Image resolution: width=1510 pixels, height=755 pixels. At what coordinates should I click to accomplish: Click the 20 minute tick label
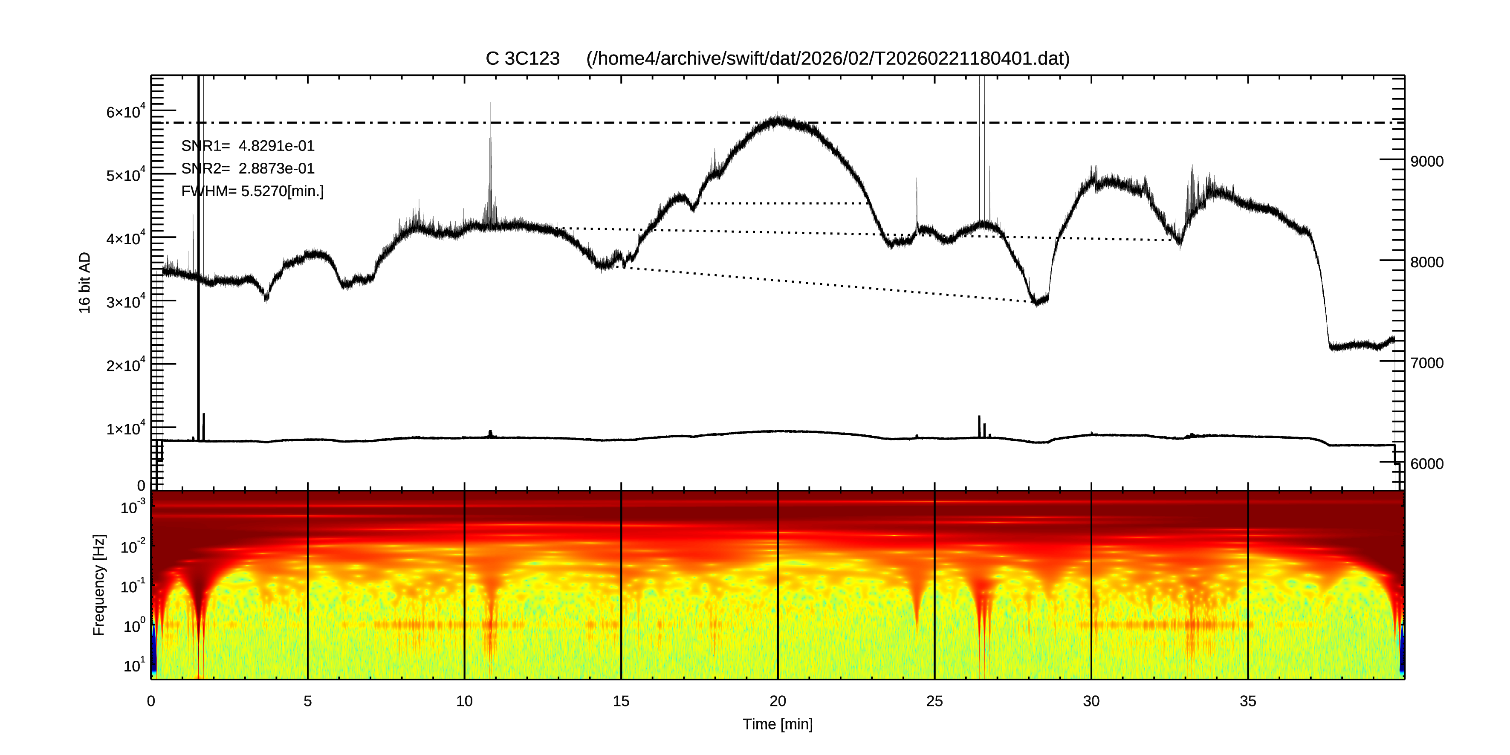coord(777,701)
